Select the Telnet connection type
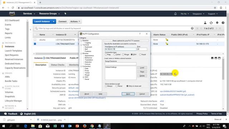This screenshot has width=229, height=129. (114, 54)
